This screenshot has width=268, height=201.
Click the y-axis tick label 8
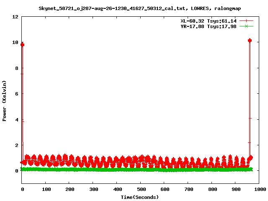(16, 68)
